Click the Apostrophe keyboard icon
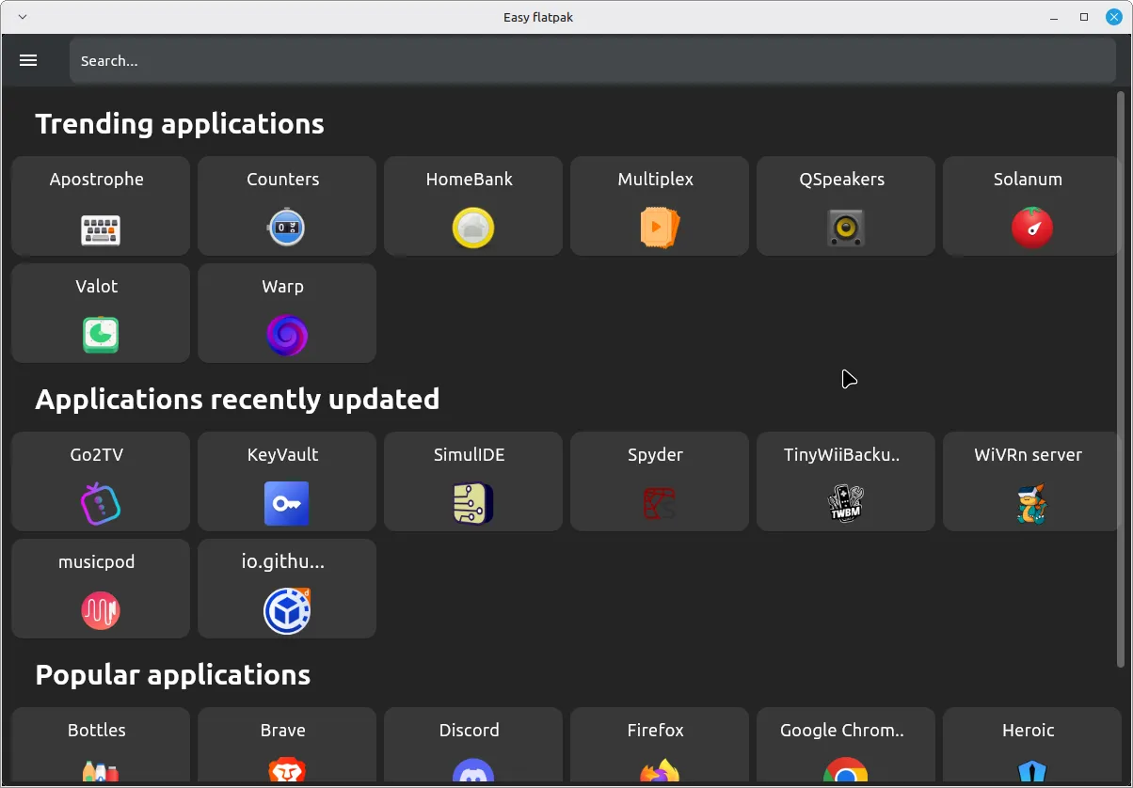 101,229
